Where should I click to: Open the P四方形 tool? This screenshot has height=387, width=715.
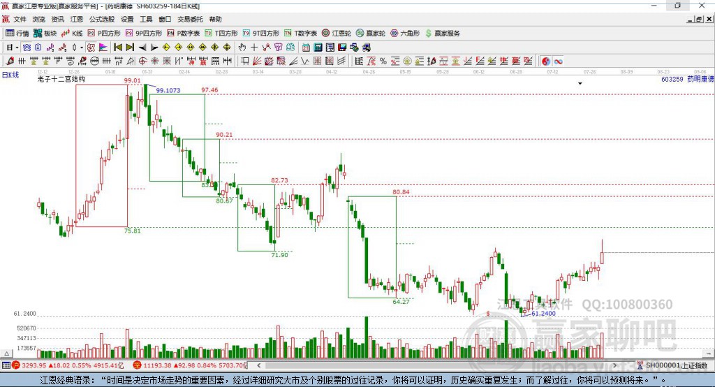click(x=104, y=34)
